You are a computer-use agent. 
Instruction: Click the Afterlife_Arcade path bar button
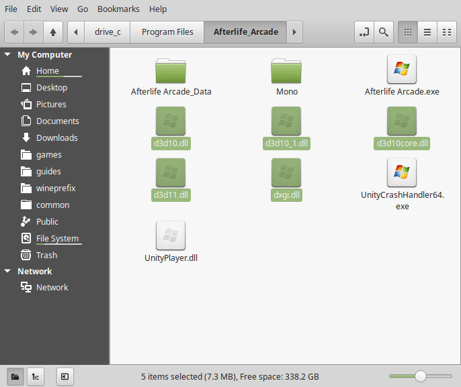point(245,32)
